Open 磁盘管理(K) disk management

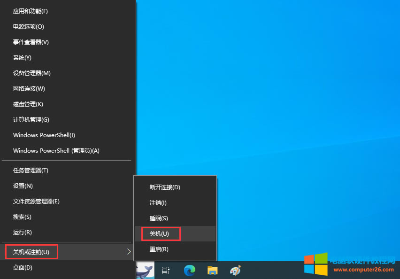coord(28,104)
